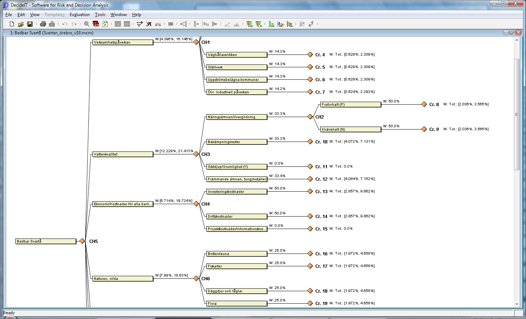Click the CH1 diamond node
This screenshot has width=526, height=319.
click(x=196, y=42)
